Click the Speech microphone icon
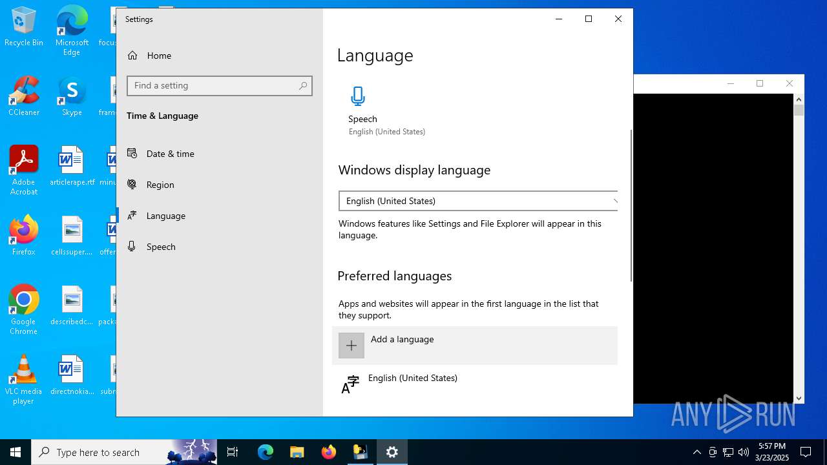Screen dimensions: 827x465 (357, 96)
